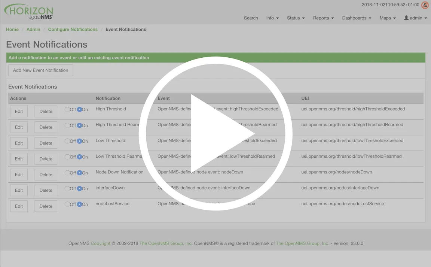Delete the Low Threshold notification

46,143
